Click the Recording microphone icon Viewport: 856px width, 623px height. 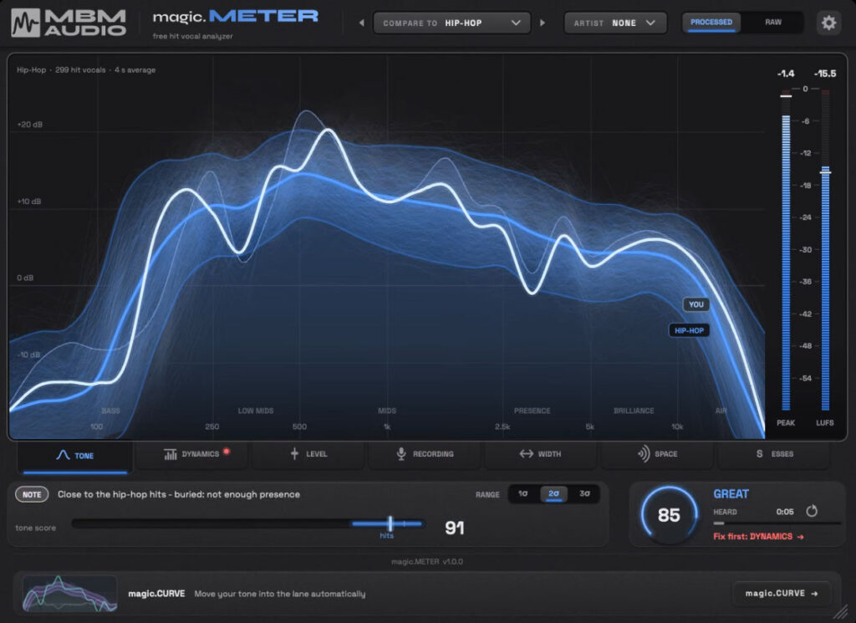[x=401, y=454]
